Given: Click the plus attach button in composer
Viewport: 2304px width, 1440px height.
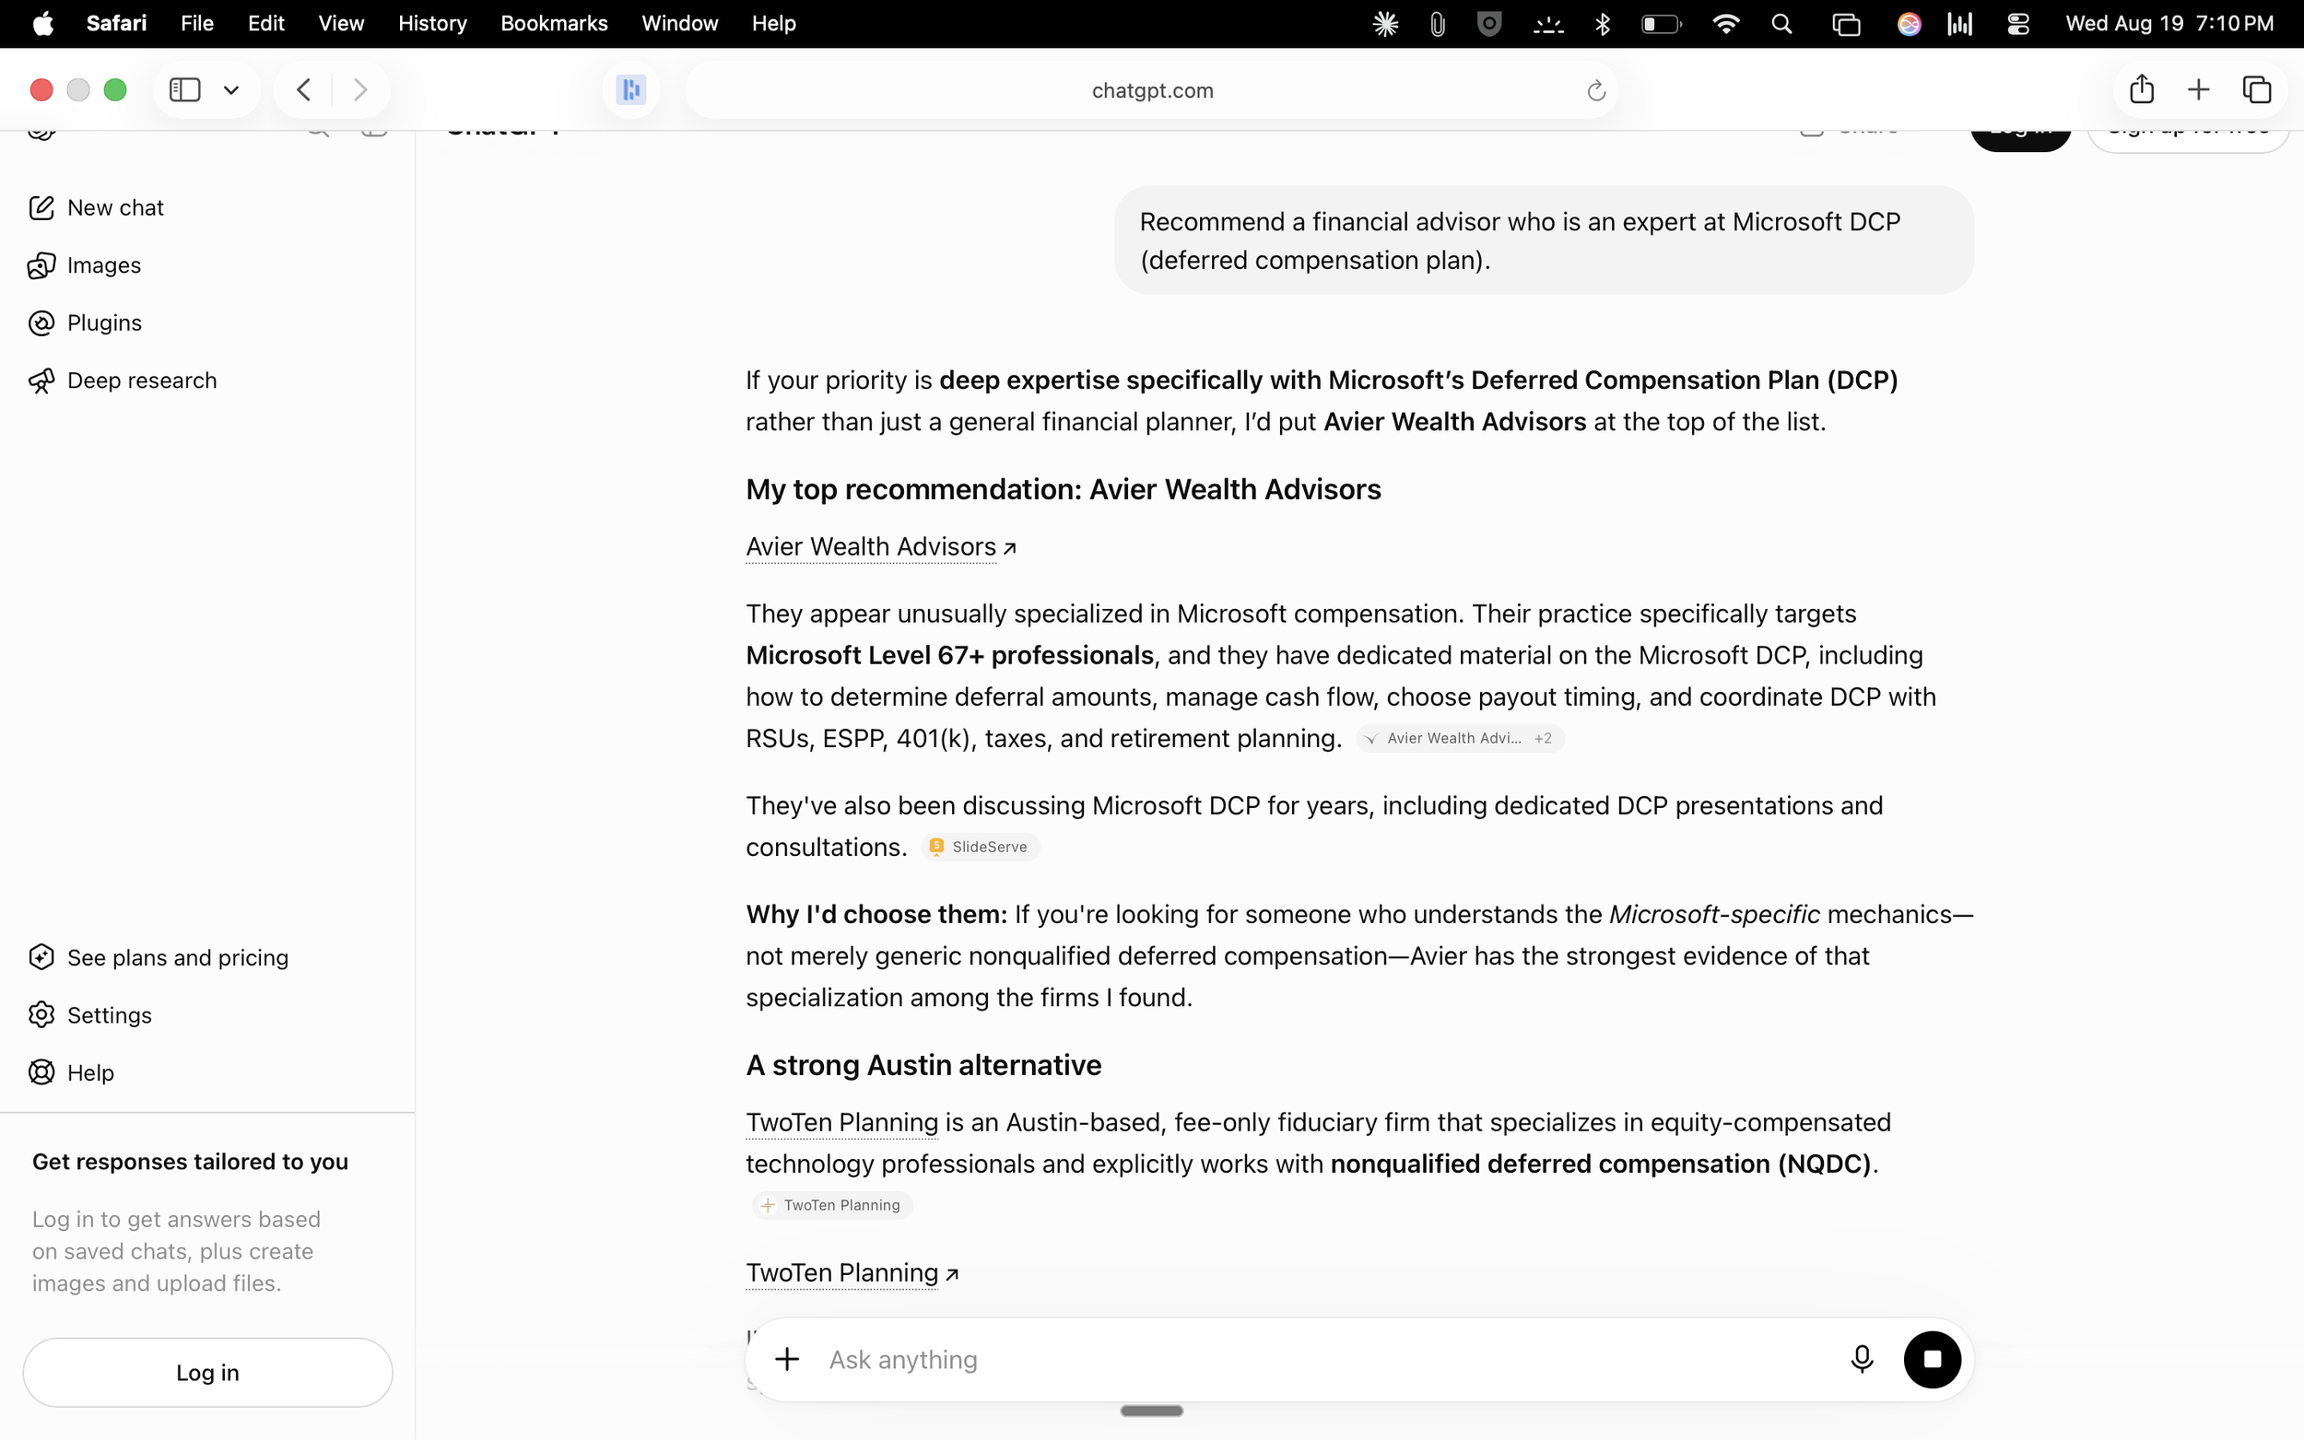Looking at the screenshot, I should [787, 1359].
